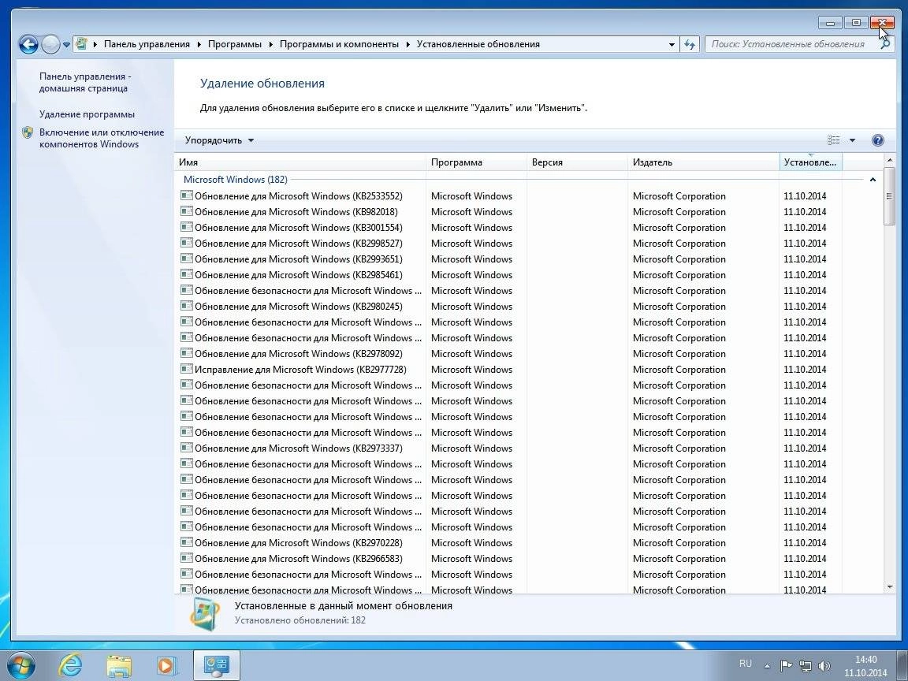This screenshot has height=681, width=908.
Task: Sort by Программа column header
Action: pyautogui.click(x=476, y=162)
